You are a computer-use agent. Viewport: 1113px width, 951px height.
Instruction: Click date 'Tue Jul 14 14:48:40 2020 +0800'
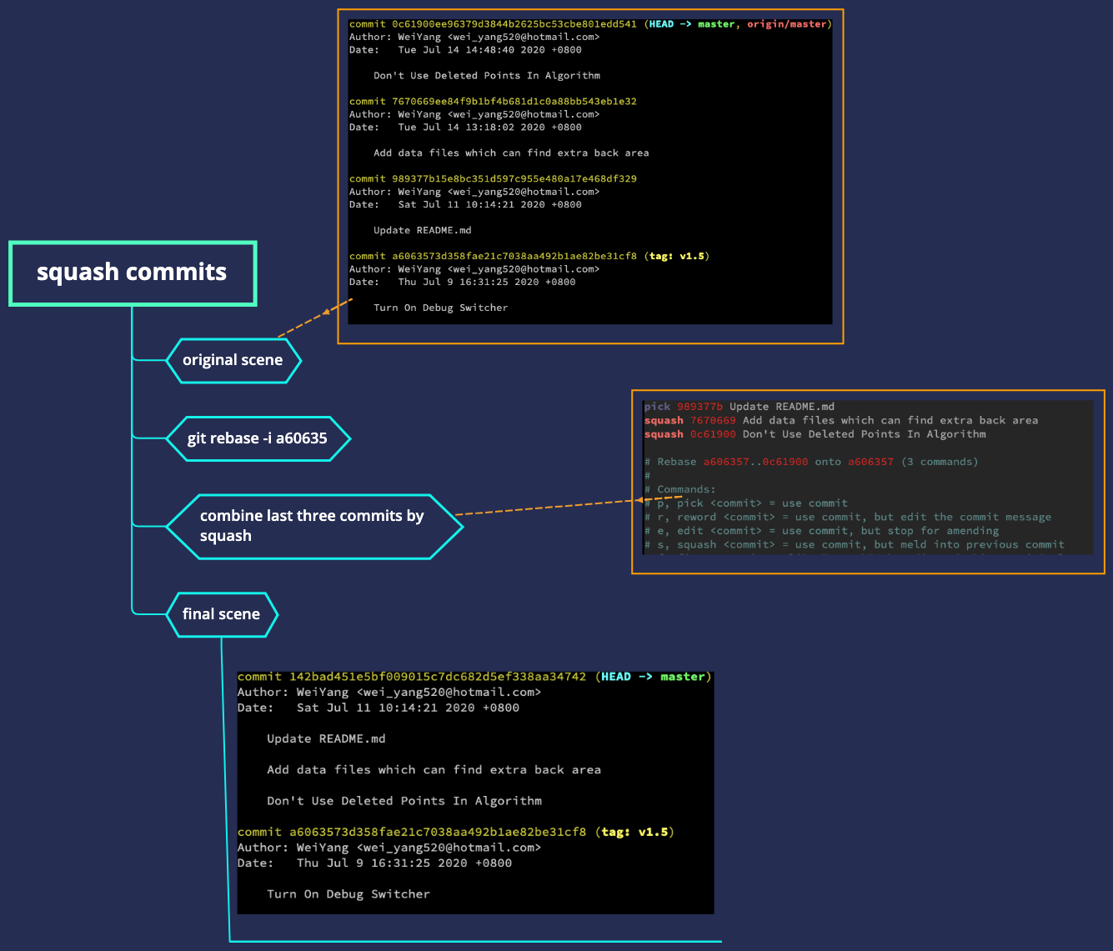pyautogui.click(x=489, y=50)
